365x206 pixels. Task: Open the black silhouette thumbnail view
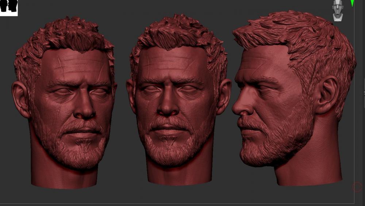click(9, 8)
